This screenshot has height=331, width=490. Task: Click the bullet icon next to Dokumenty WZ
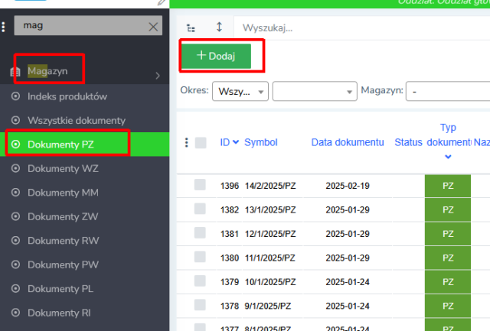tap(15, 168)
